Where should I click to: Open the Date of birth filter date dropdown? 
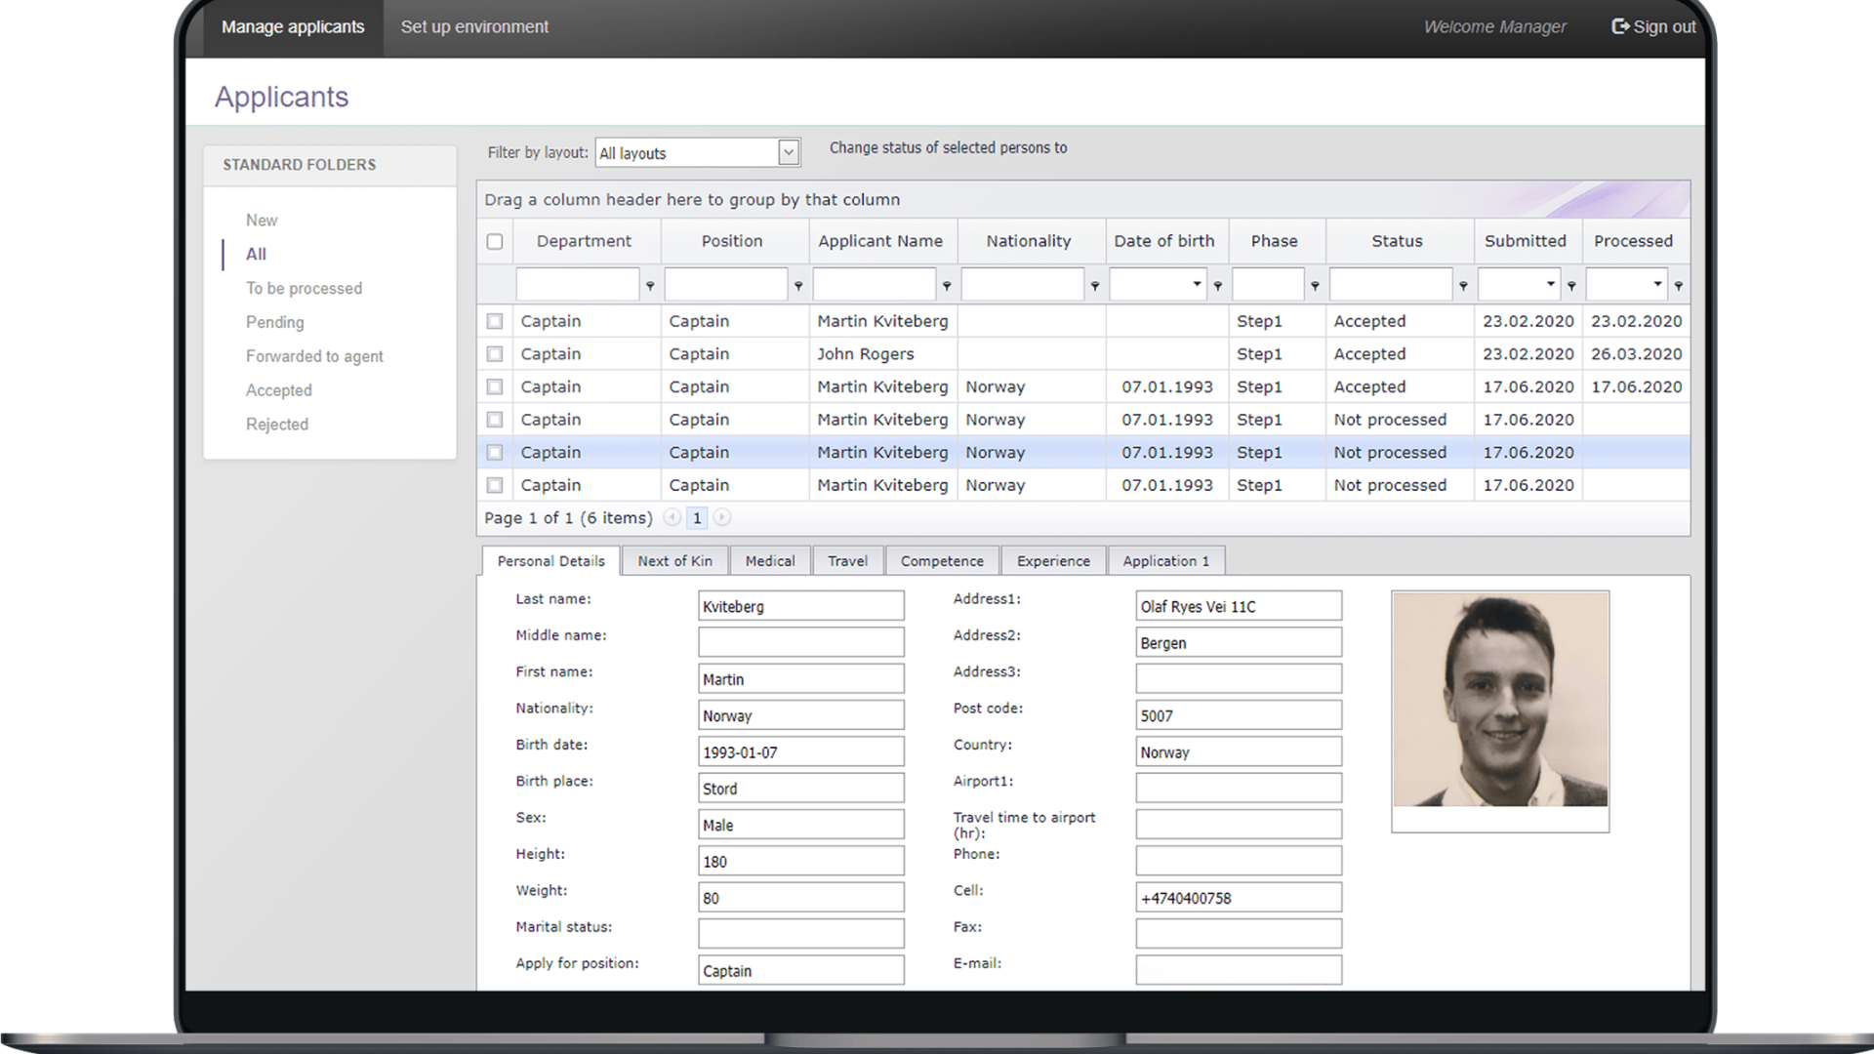(x=1197, y=284)
